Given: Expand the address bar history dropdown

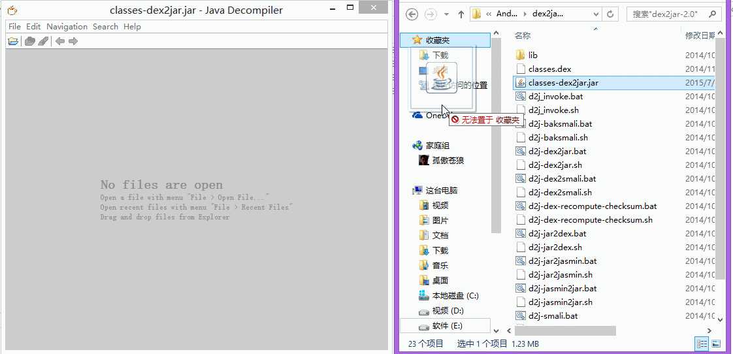Looking at the screenshot, I should [596, 14].
